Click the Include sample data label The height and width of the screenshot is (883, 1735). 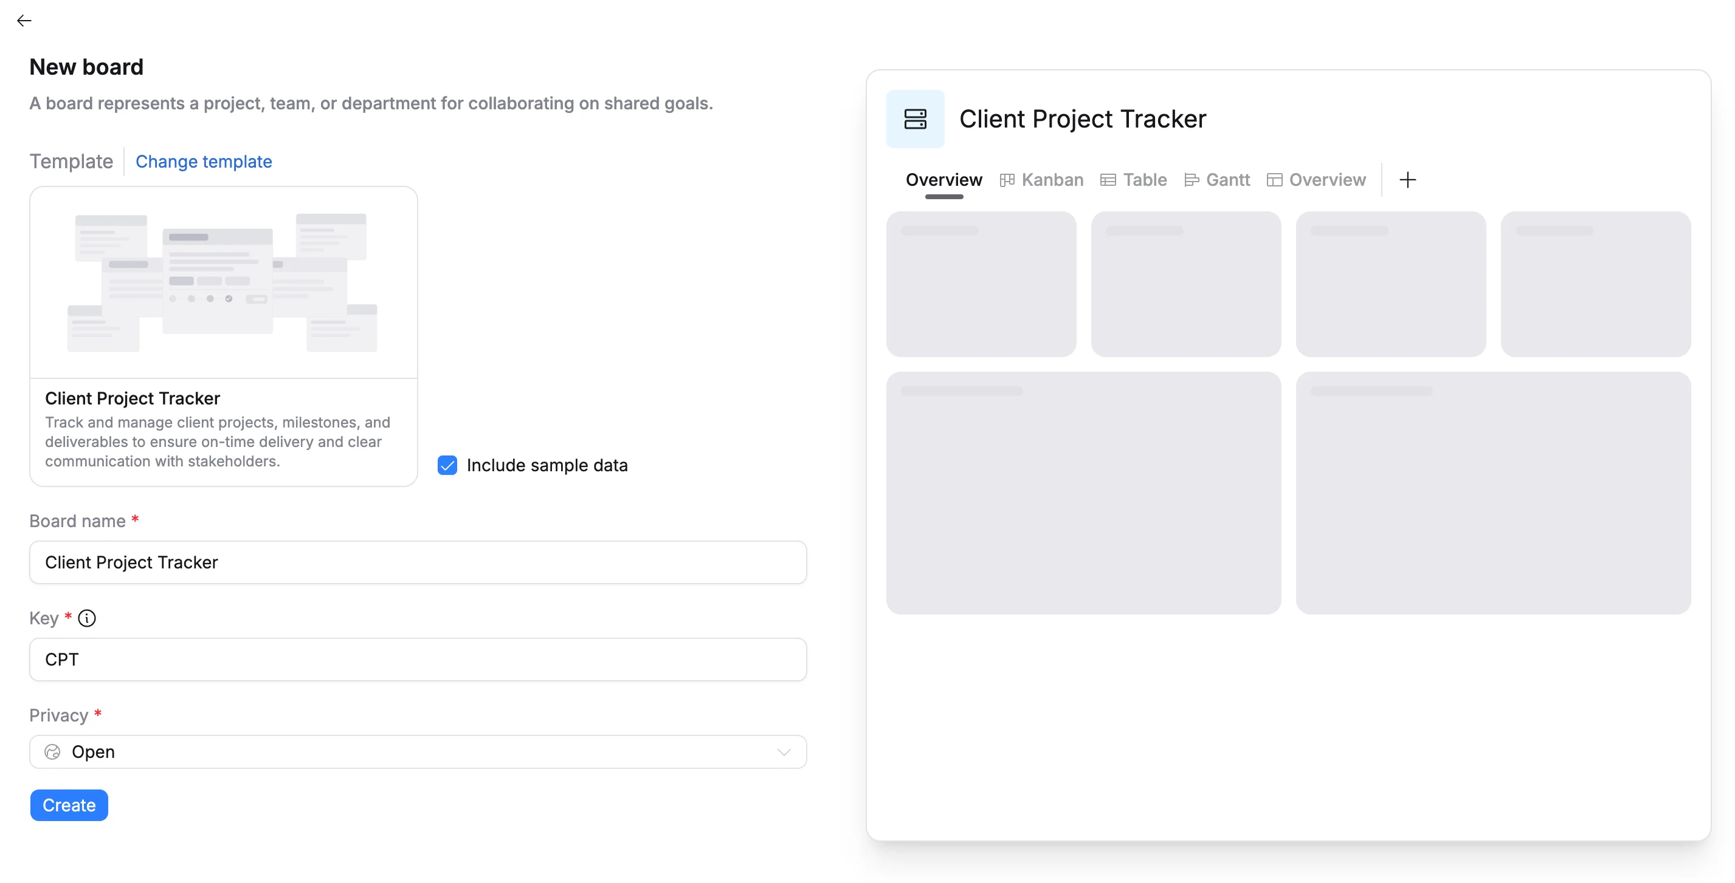click(x=547, y=465)
